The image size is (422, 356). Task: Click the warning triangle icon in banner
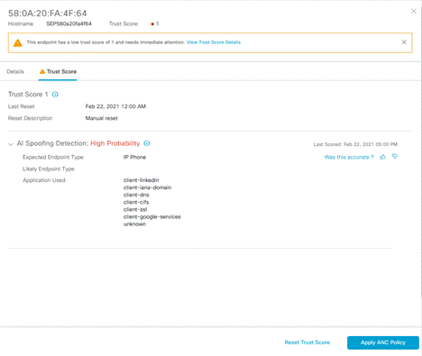point(18,43)
